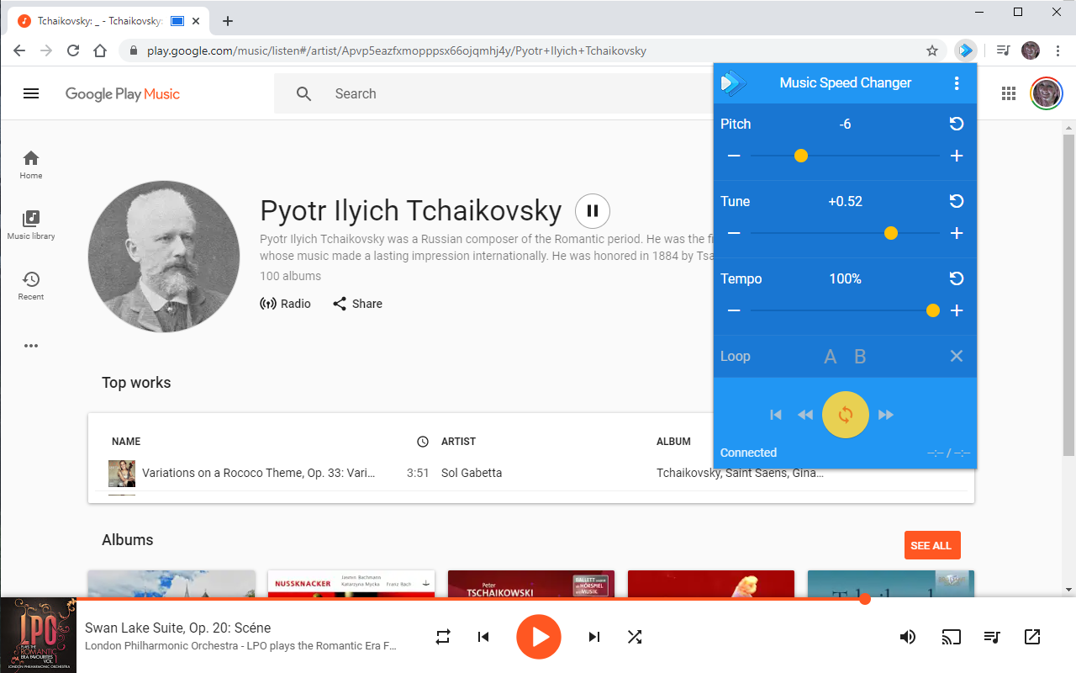Click the search magnifier icon
Image resolution: width=1076 pixels, height=673 pixels.
tap(304, 93)
